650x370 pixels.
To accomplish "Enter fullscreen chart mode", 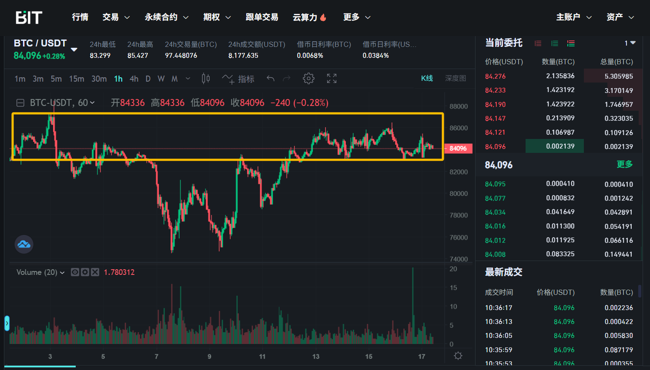I will point(332,79).
